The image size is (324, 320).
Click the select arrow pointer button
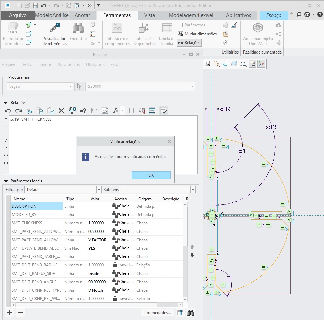79,86
